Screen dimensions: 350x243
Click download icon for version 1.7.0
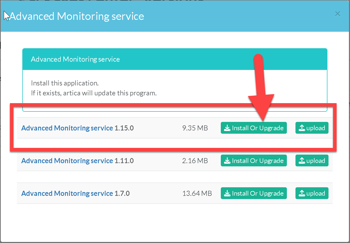click(227, 193)
